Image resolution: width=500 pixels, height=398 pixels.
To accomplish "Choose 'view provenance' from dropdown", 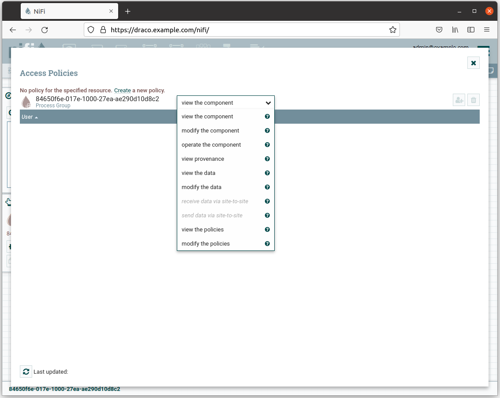I will (x=225, y=159).
